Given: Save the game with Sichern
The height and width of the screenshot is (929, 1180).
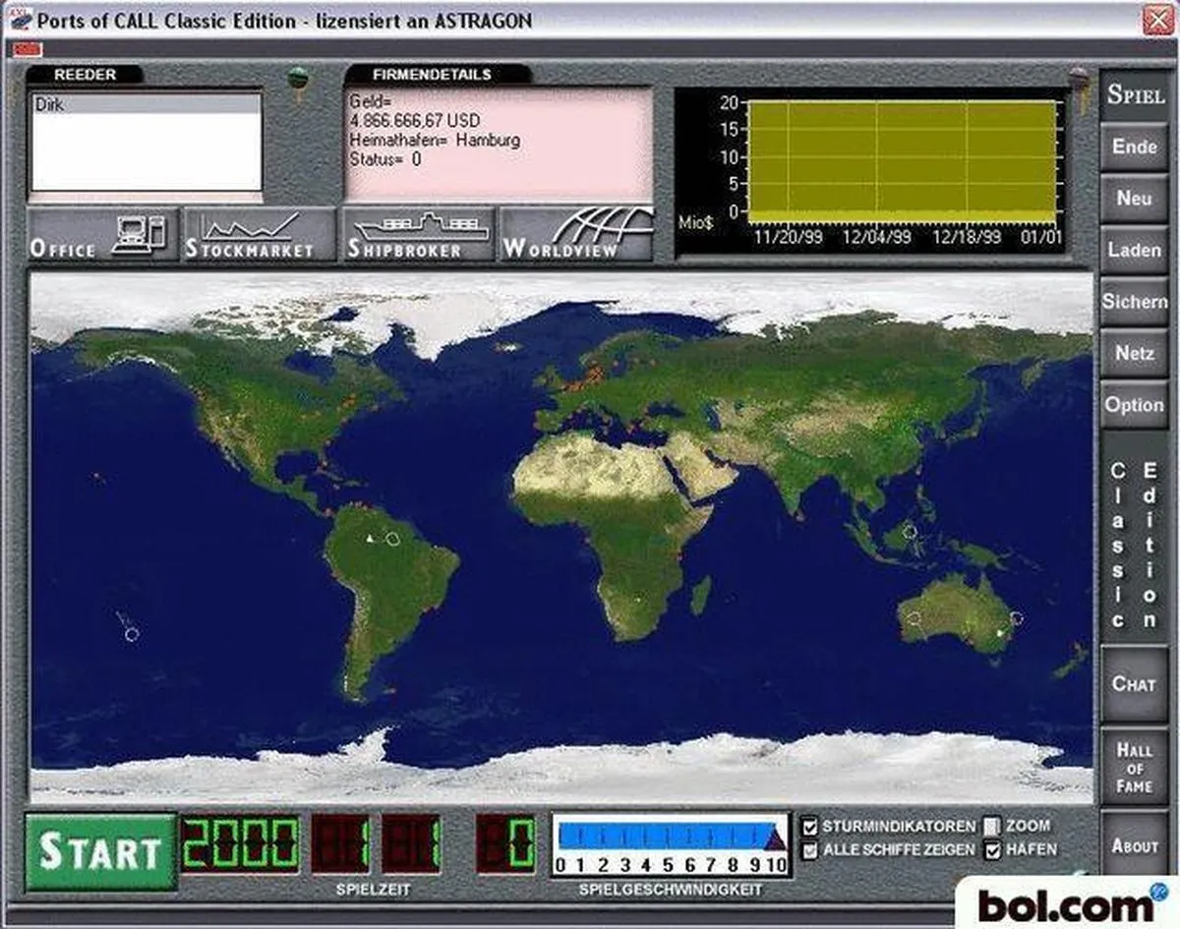Looking at the screenshot, I should [1134, 302].
